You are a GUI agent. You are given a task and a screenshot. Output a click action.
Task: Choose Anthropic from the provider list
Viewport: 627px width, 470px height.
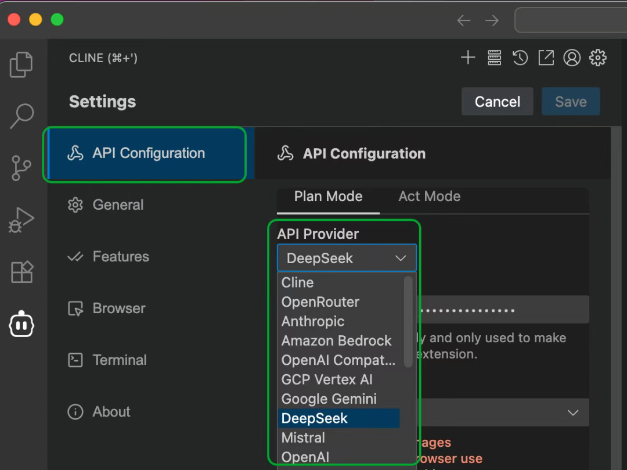pos(313,321)
